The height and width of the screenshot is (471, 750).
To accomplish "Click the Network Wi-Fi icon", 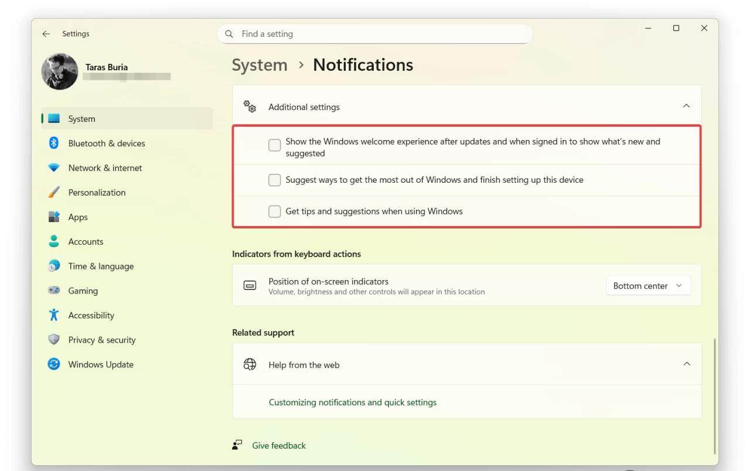I will click(54, 168).
